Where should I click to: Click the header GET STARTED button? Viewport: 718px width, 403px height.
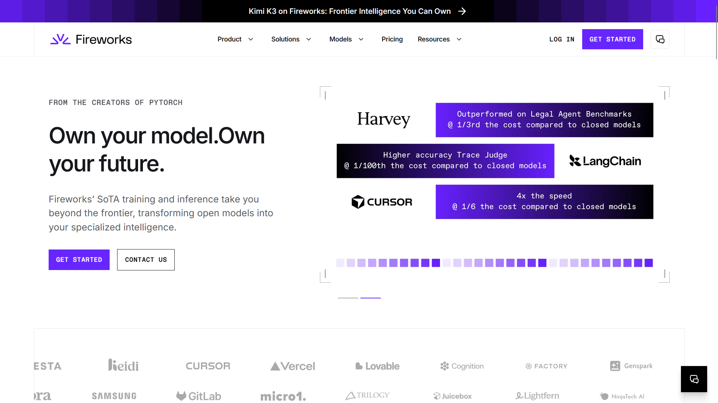(612, 39)
